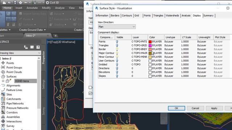Toggle visibility bulb for Minor Contour

[117, 57]
